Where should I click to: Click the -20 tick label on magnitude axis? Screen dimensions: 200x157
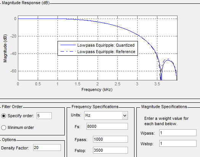tap(13, 36)
